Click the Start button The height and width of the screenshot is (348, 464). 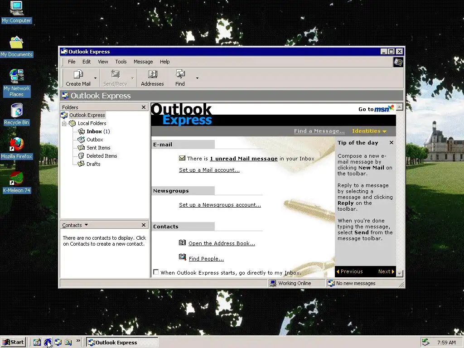pos(13,343)
